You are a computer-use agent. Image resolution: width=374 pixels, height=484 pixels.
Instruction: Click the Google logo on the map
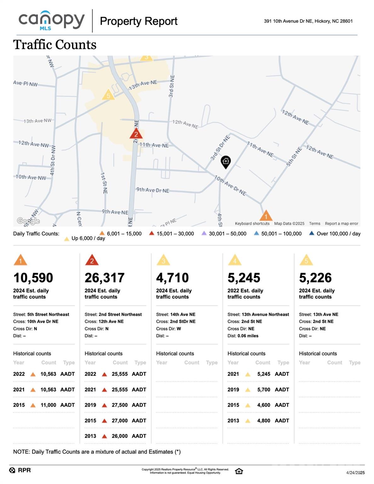(x=28, y=221)
